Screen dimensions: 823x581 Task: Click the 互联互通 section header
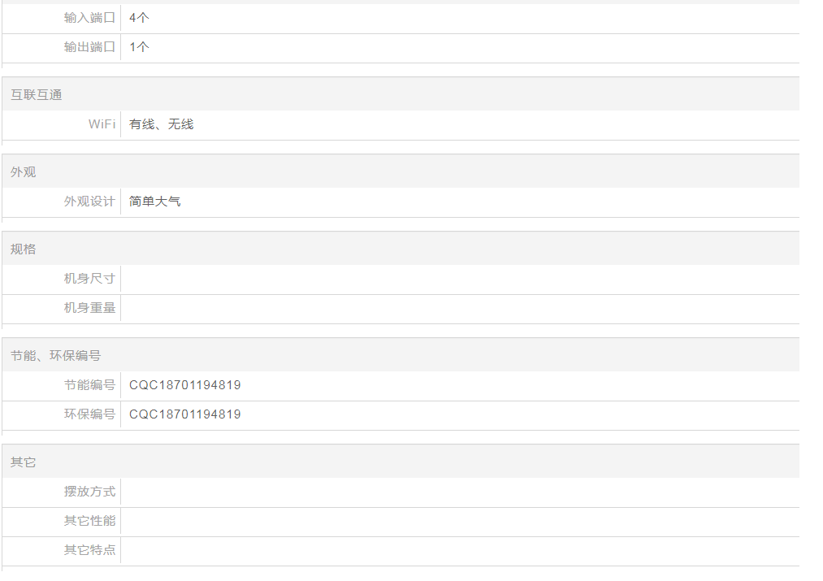37,95
